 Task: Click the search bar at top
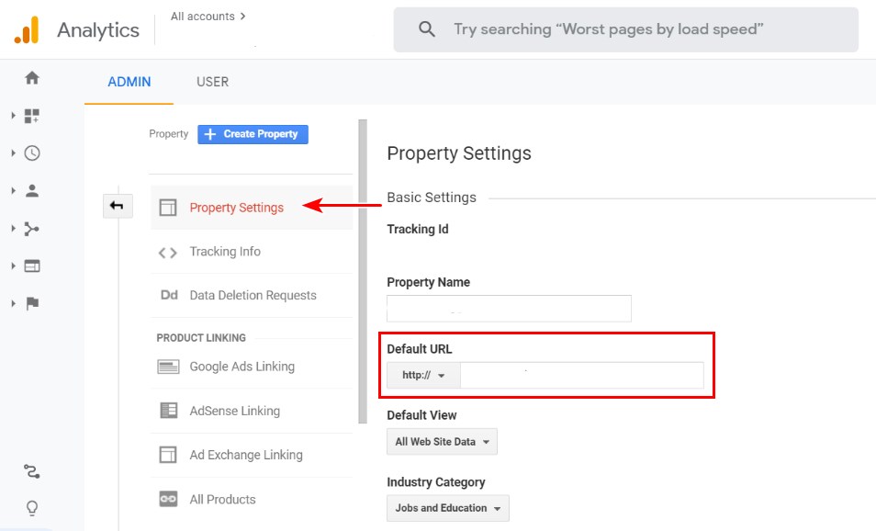(x=625, y=29)
